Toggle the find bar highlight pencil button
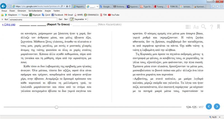 click(x=72, y=19)
